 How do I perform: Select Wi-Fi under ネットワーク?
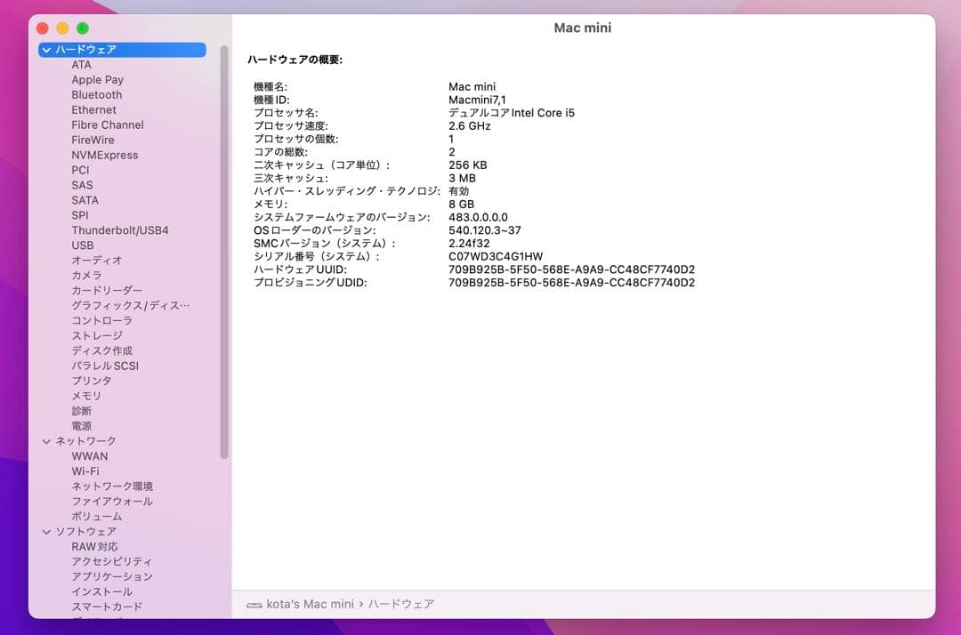[85, 470]
